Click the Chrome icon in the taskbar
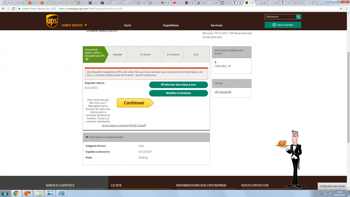The image size is (350, 197). pyautogui.click(x=16, y=193)
